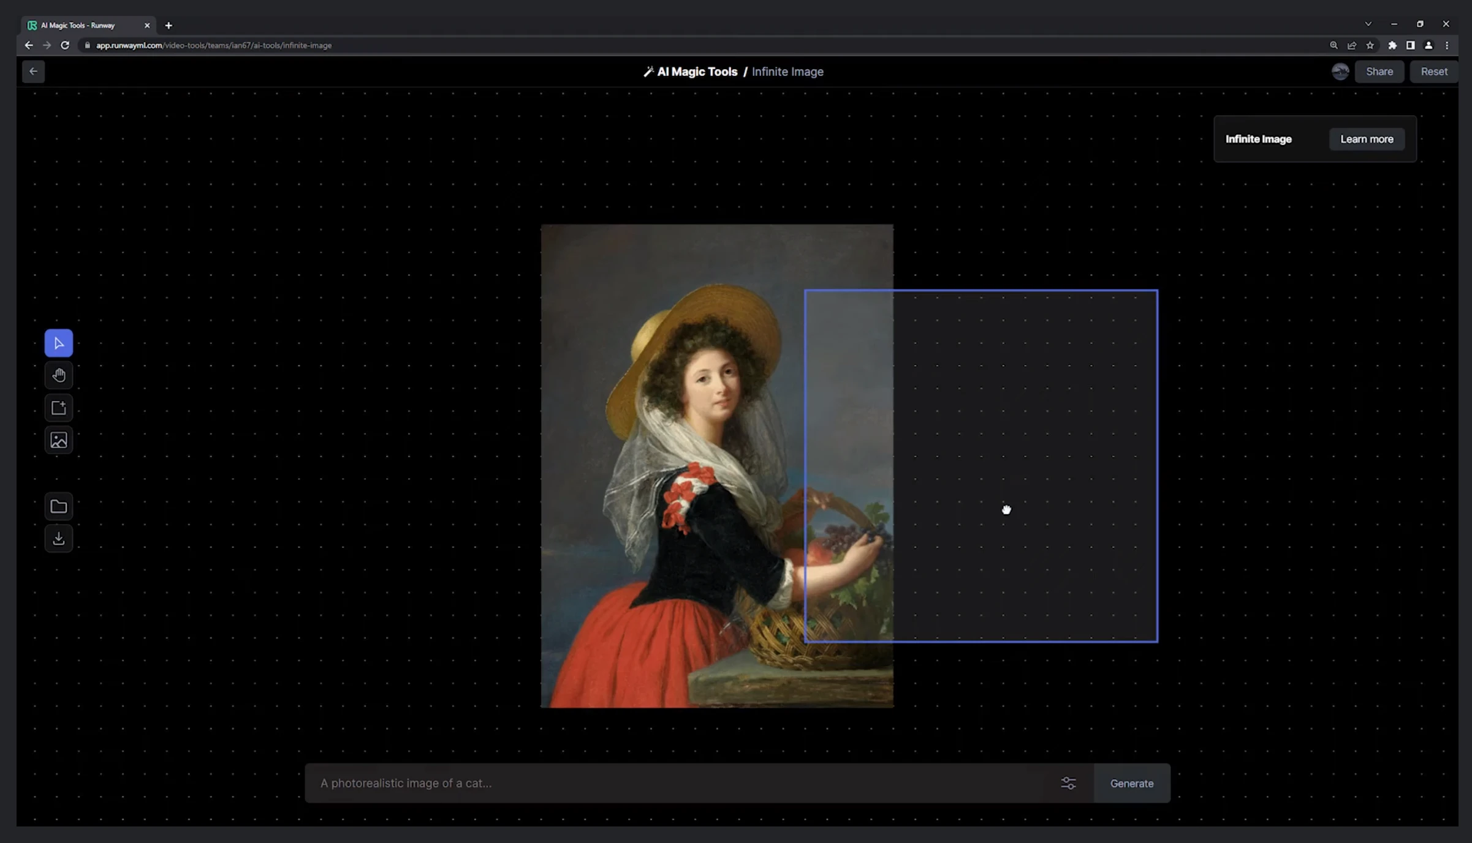Click the painted portrait thumbnail

(717, 465)
